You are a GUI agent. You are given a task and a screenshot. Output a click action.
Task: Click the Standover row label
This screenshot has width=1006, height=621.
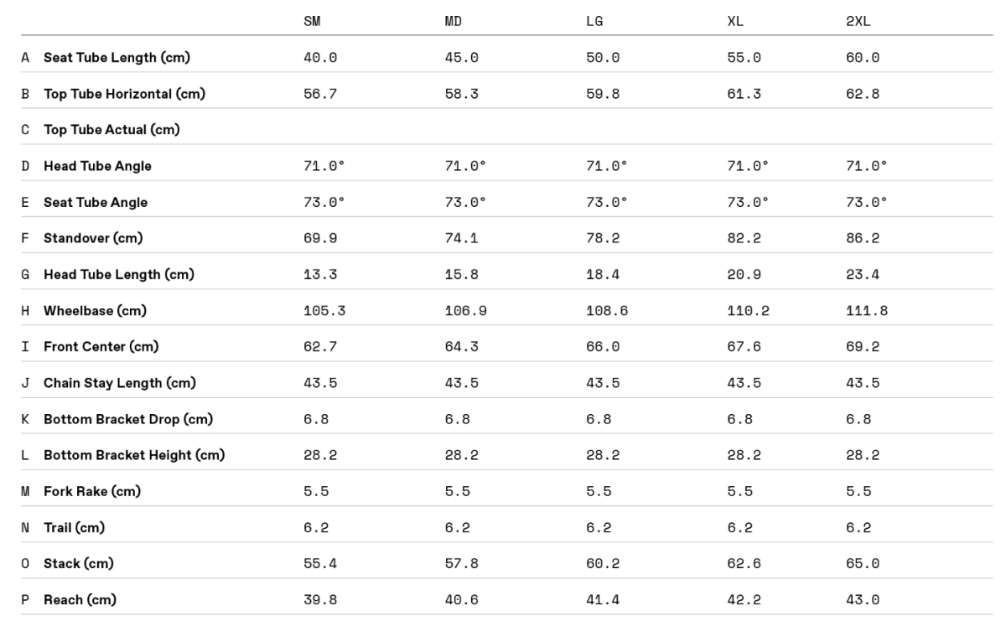tap(93, 238)
